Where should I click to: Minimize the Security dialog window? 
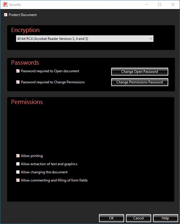[x=146, y=5]
